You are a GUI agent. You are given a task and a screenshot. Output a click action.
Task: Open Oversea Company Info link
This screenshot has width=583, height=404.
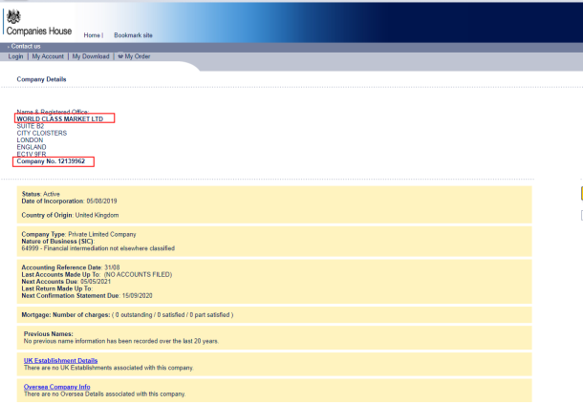57,387
